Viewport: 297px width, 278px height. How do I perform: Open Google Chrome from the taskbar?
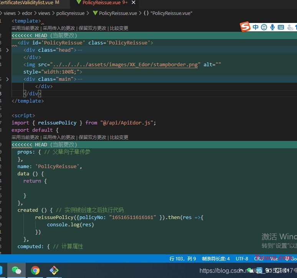35,270
